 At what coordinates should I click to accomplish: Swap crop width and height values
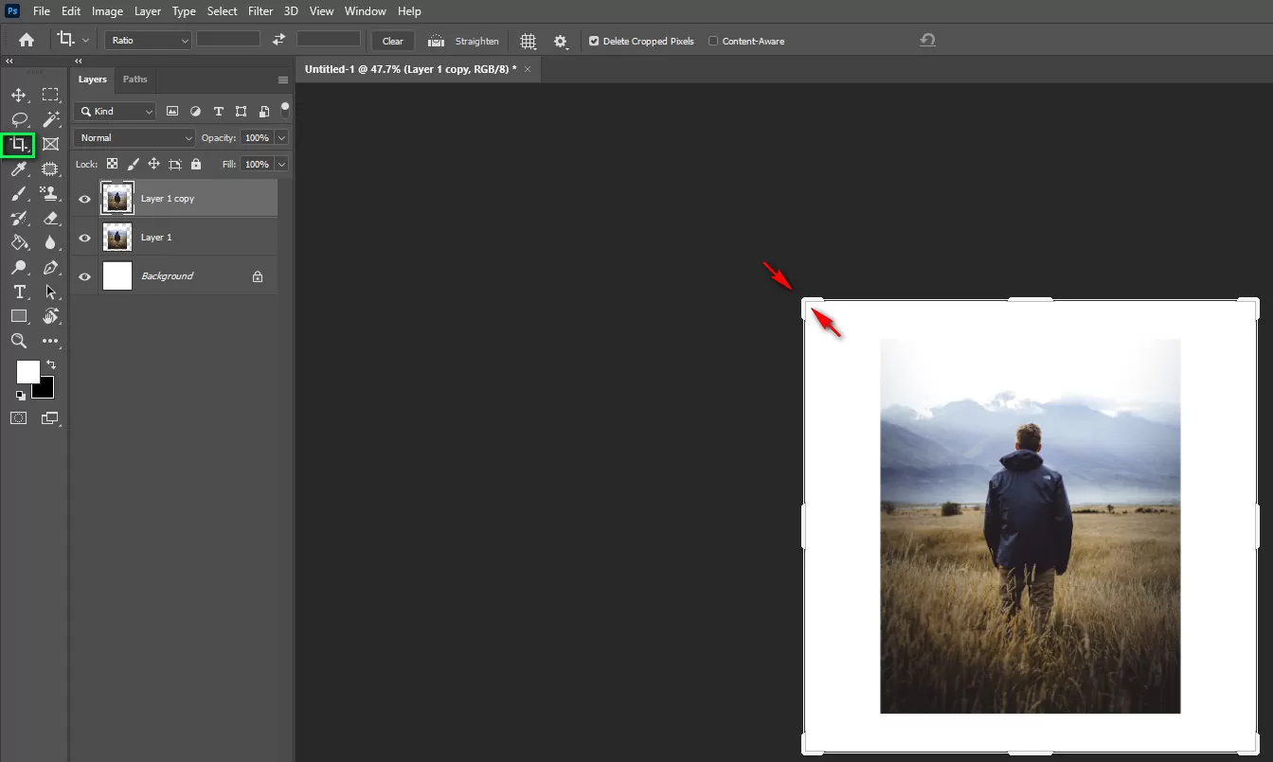(x=278, y=40)
